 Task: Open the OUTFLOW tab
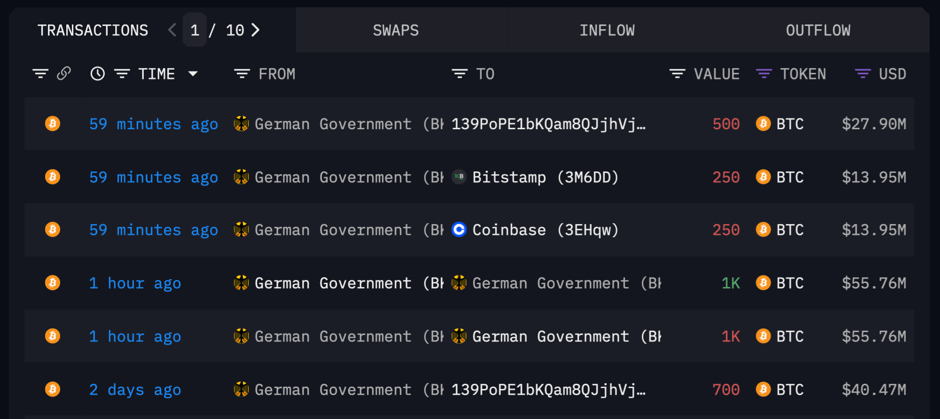pos(818,30)
